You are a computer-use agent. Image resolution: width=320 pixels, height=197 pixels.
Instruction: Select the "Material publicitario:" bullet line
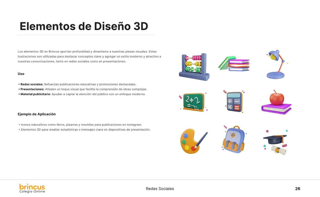pos(82,94)
